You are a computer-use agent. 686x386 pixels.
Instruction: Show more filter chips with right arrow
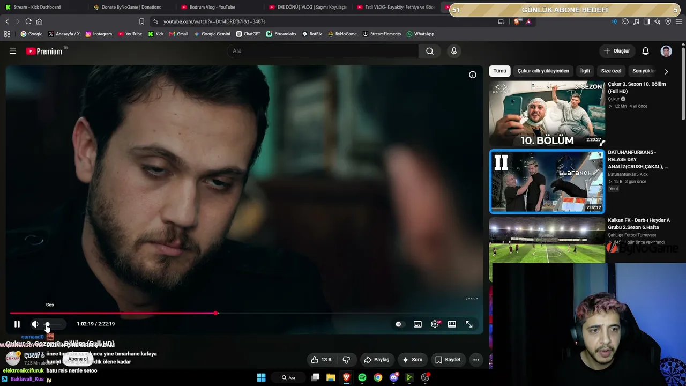point(666,71)
